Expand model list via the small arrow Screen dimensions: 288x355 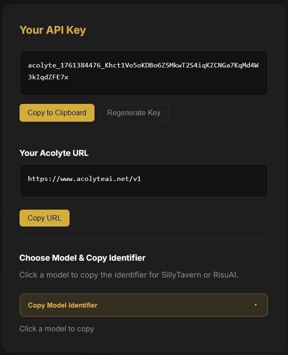(x=256, y=305)
